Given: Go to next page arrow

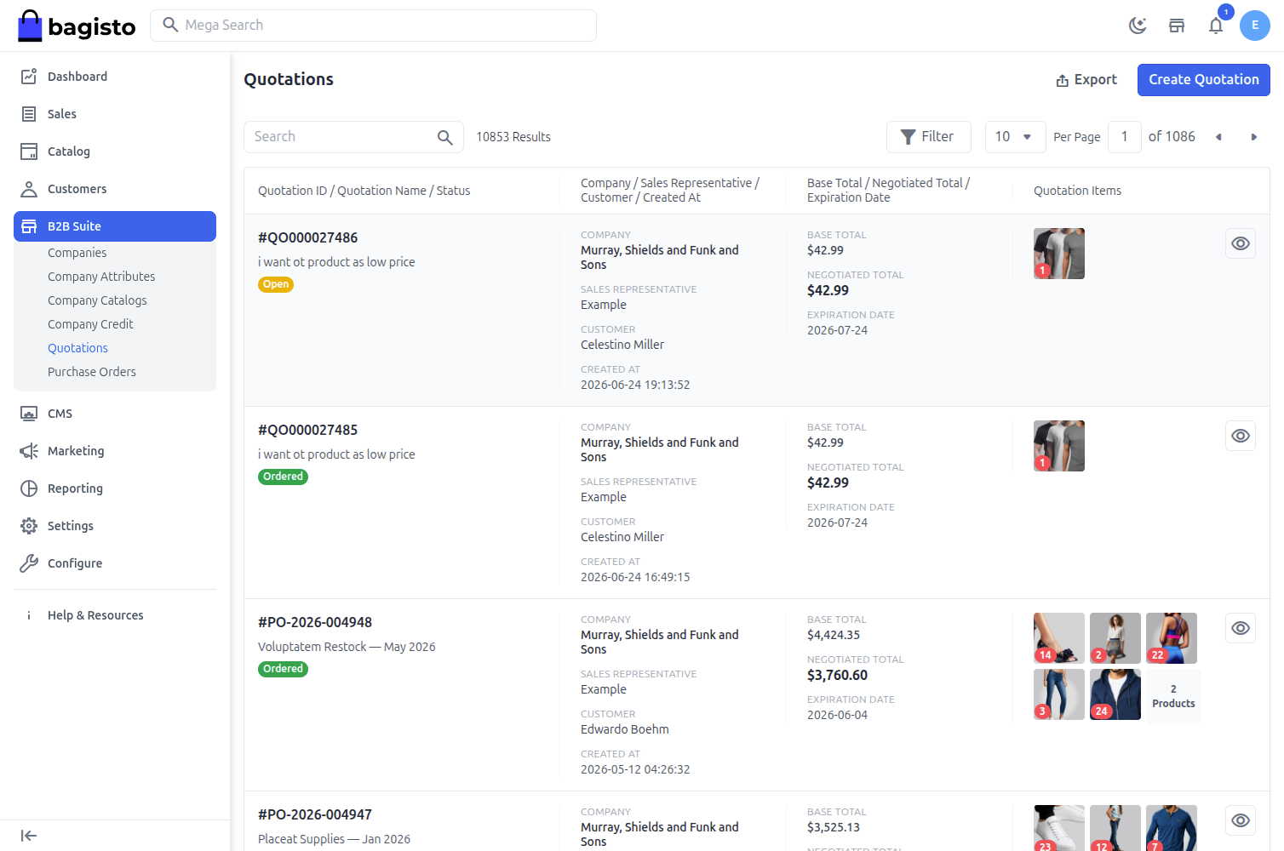Looking at the screenshot, I should click(1253, 137).
